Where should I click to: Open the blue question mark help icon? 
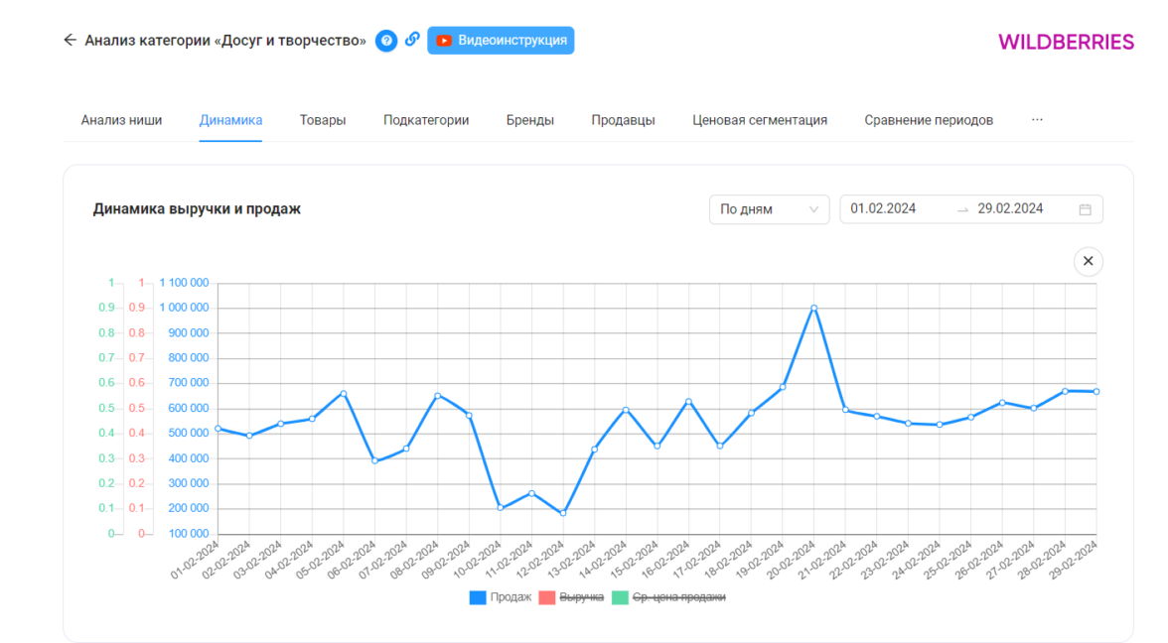coord(386,41)
